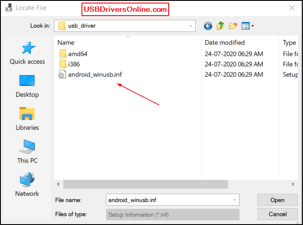Expand the Look in dropdown
Viewport: 303px width, 225px height.
click(x=191, y=26)
